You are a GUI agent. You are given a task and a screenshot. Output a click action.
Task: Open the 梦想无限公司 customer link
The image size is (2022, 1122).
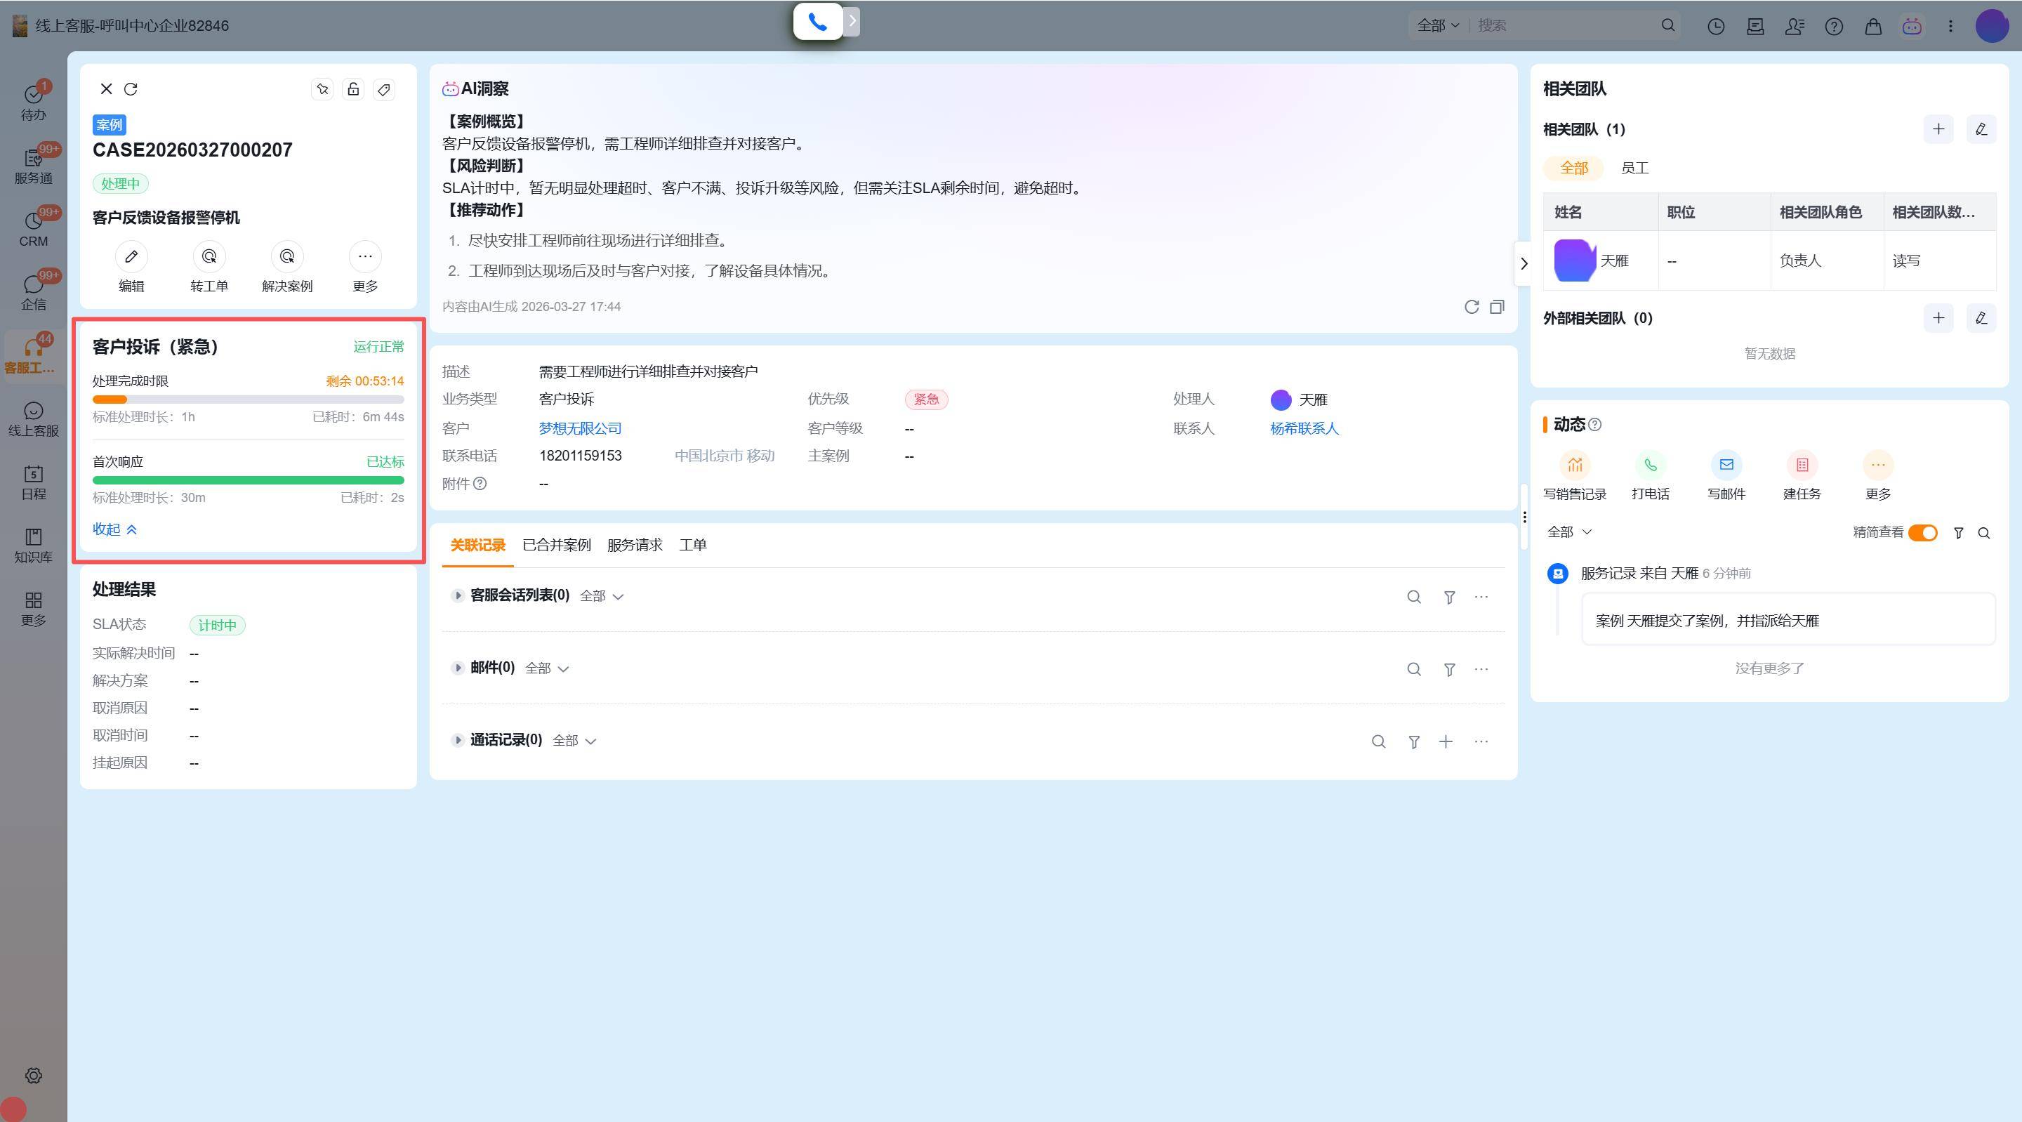click(580, 429)
